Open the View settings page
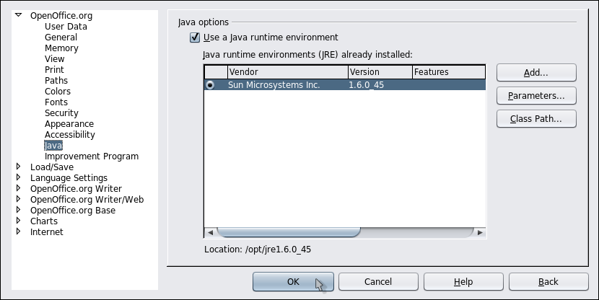The width and height of the screenshot is (599, 300). tap(55, 59)
